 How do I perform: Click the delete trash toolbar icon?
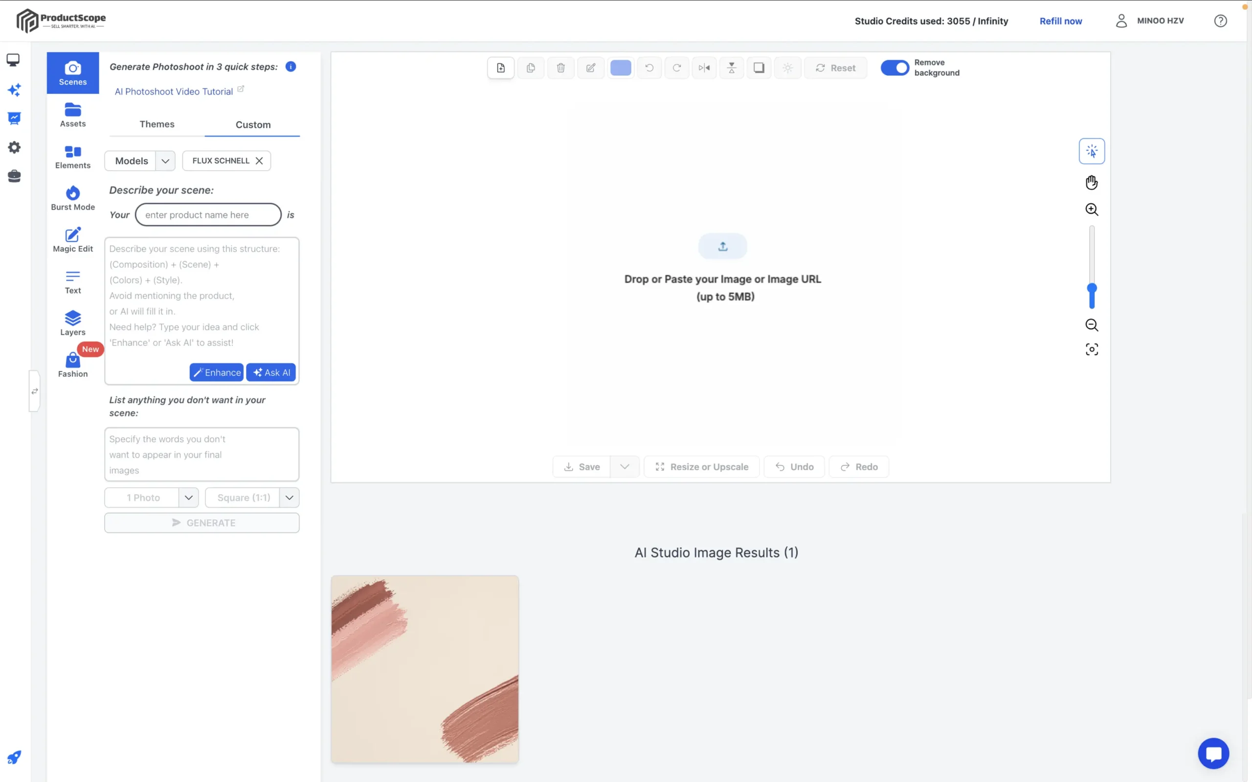coord(560,68)
